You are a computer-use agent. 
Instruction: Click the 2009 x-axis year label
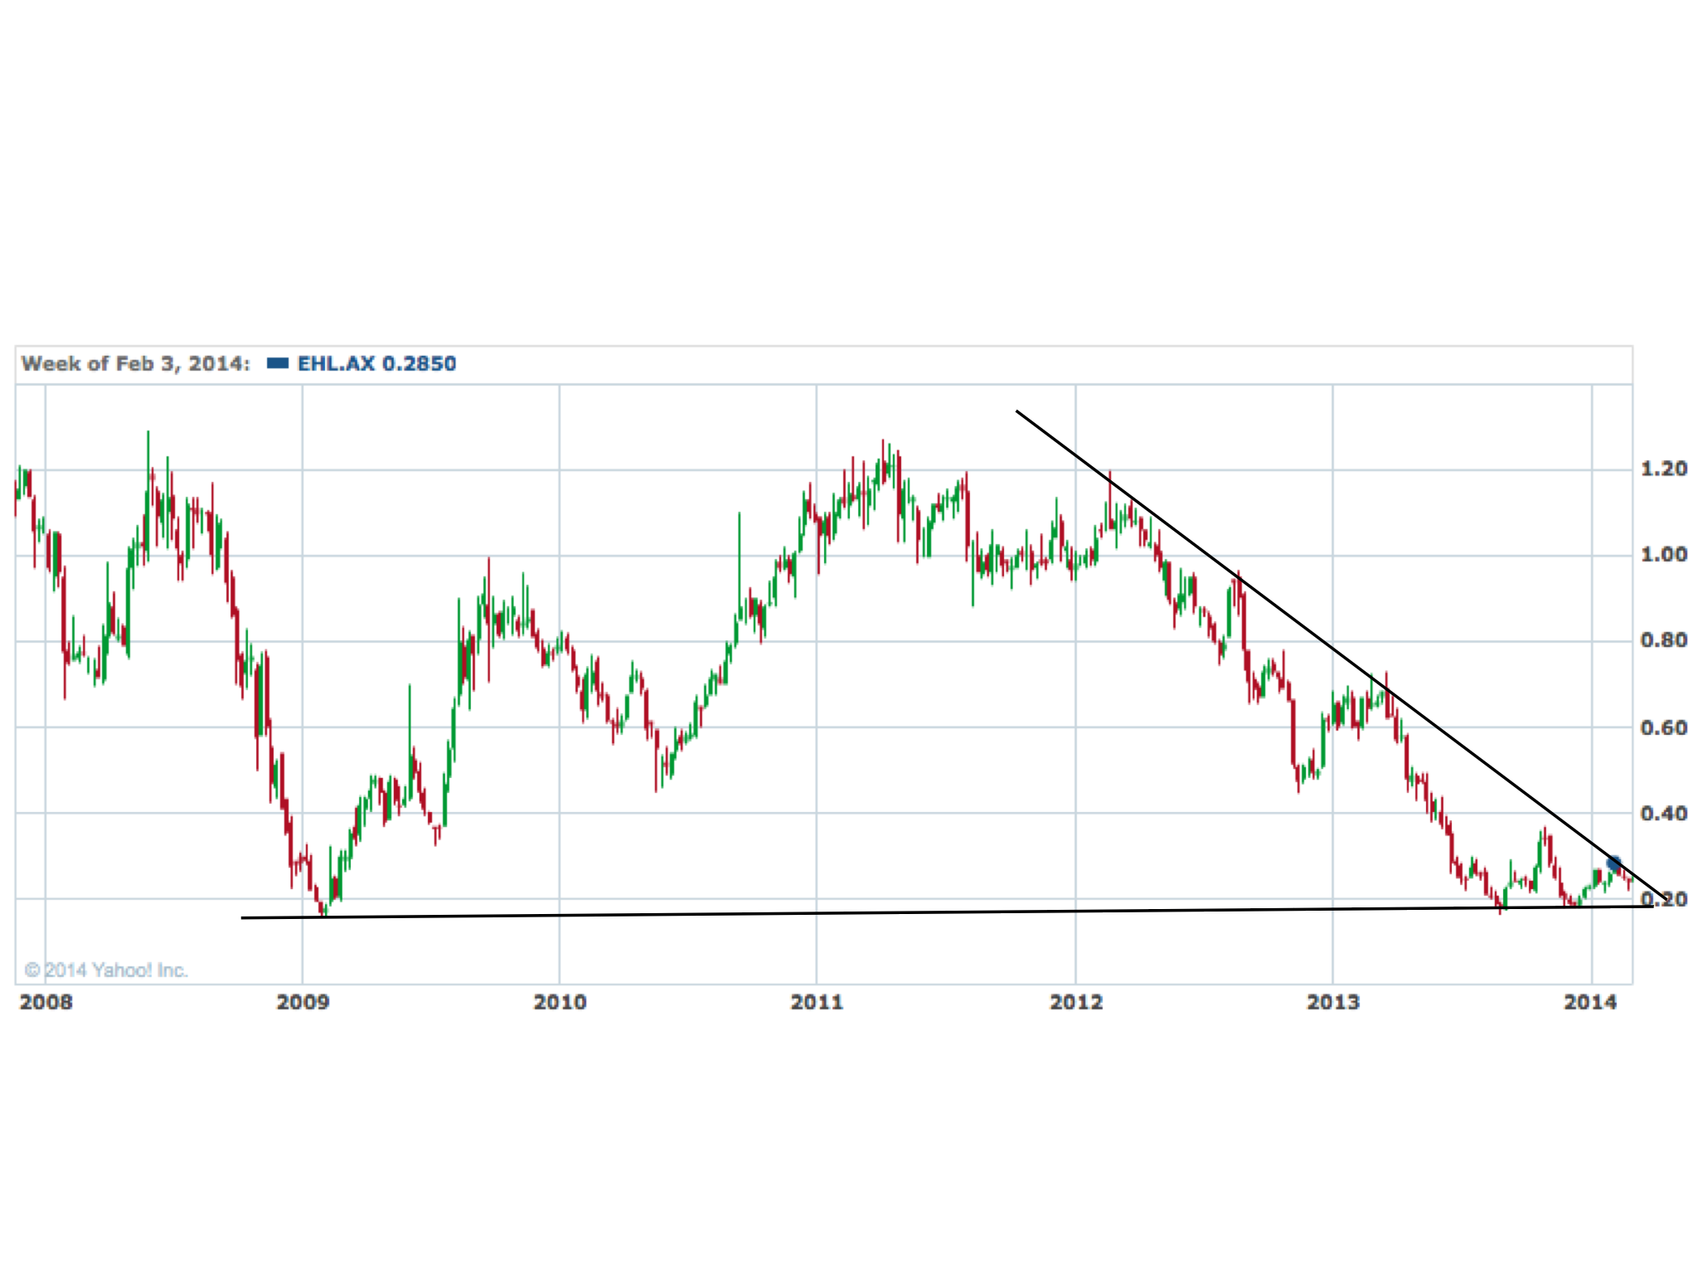coord(303,1003)
